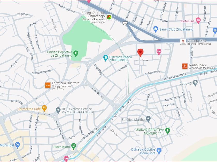Image resolution: width=217 pixels, height=162 pixels.
Task: Click the Unidad Deportiva de Zihuatanejo green pin
Action: click(76, 54)
